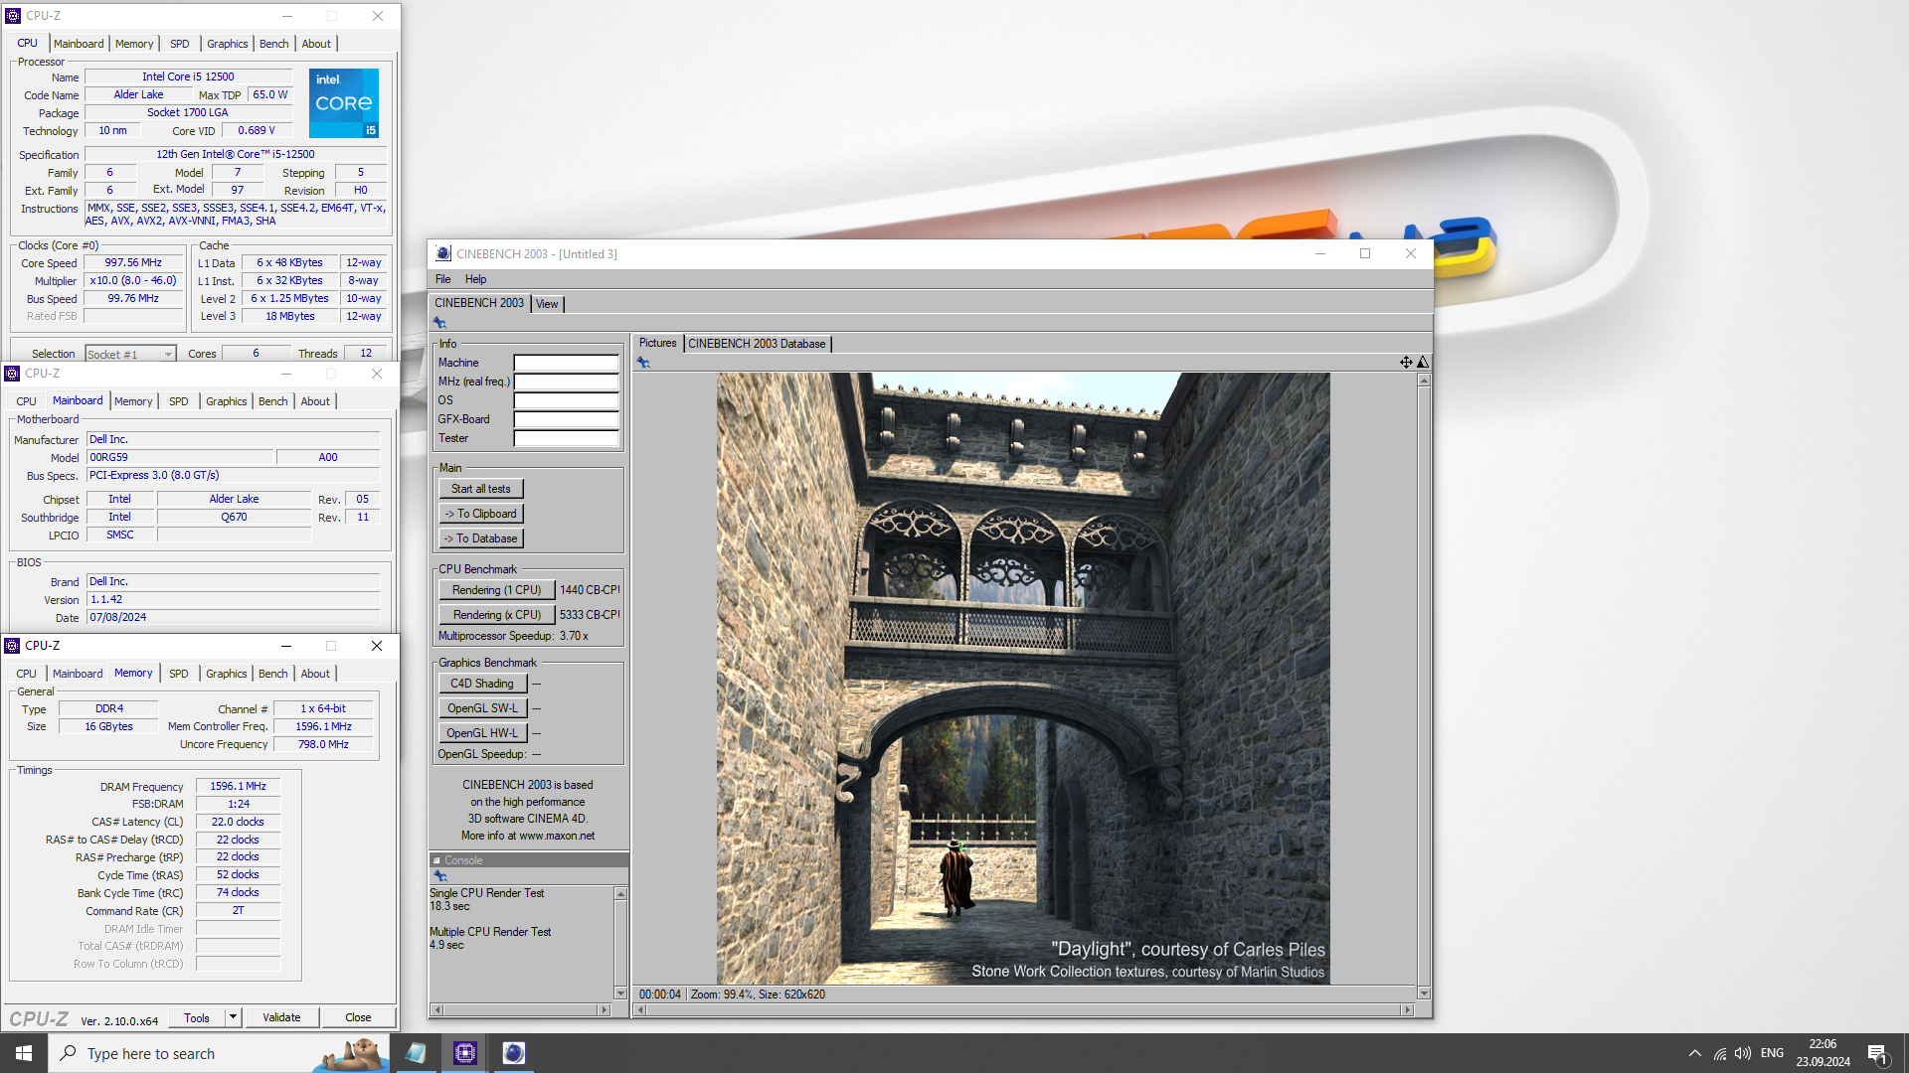1909x1073 pixels.
Task: Click the pushpin icon in Pictures panel
Action: pos(644,363)
